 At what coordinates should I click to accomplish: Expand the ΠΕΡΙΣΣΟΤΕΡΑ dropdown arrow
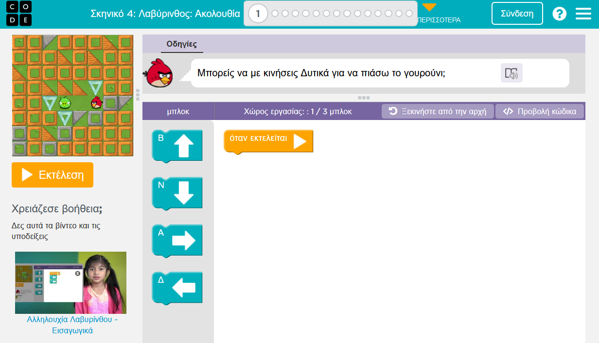point(429,8)
